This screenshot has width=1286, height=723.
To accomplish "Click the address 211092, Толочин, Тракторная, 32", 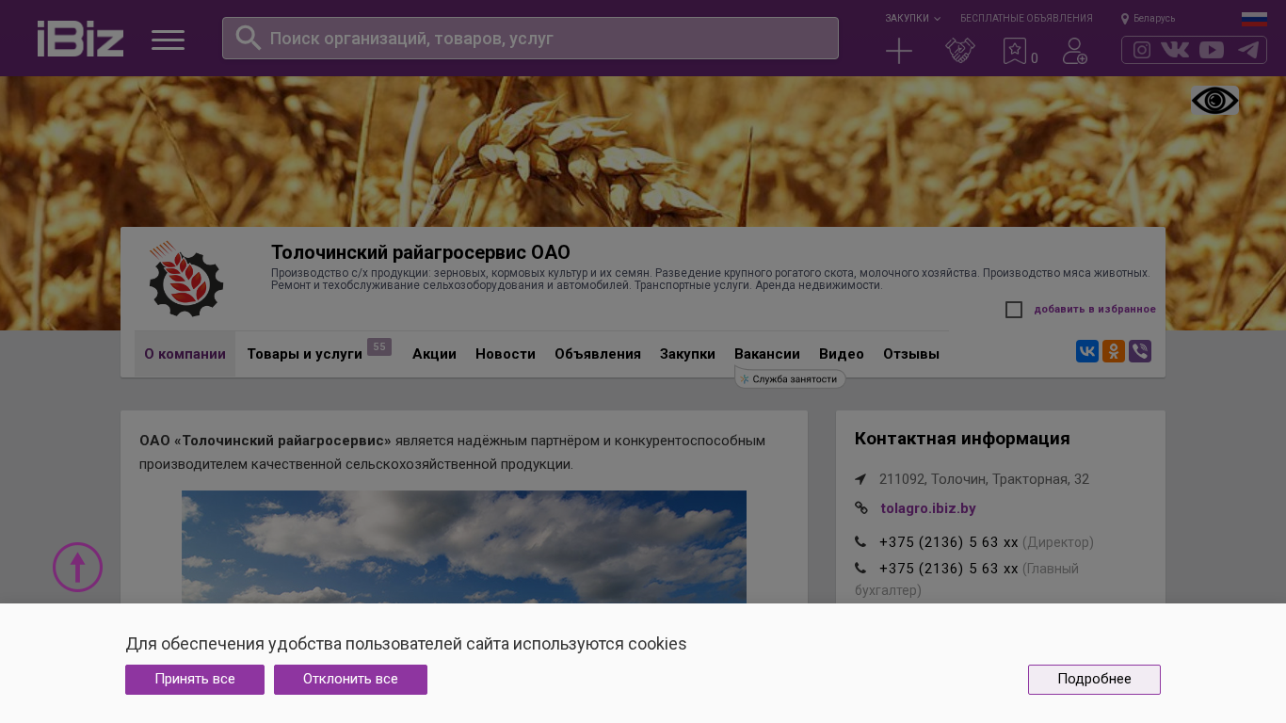I will pos(984,479).
